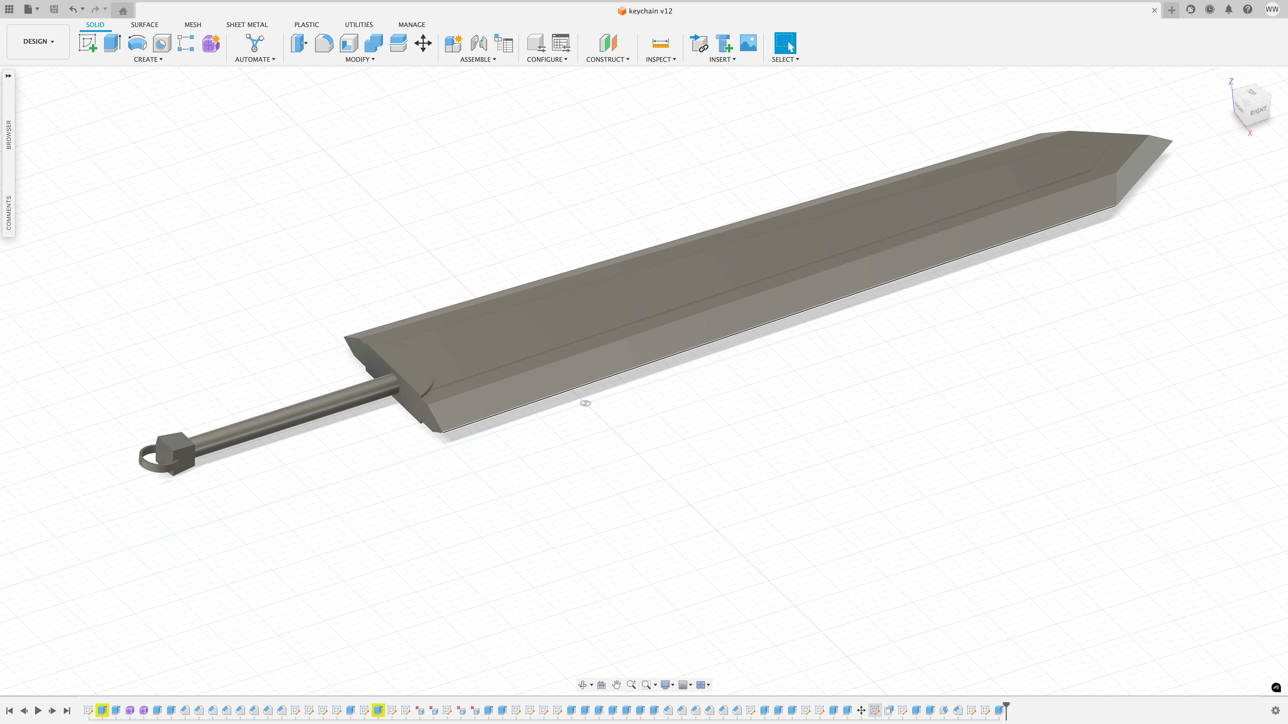The width and height of the screenshot is (1288, 724).
Task: Click the Create Sketch icon
Action: 88,43
